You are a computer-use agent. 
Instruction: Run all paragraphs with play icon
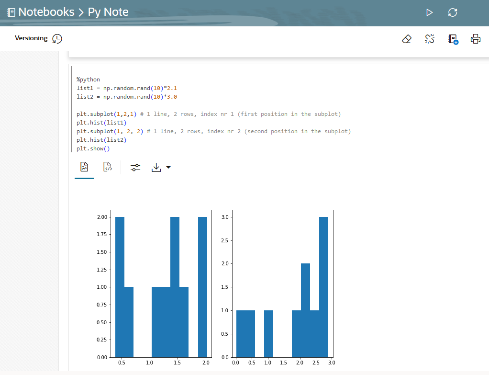click(430, 12)
